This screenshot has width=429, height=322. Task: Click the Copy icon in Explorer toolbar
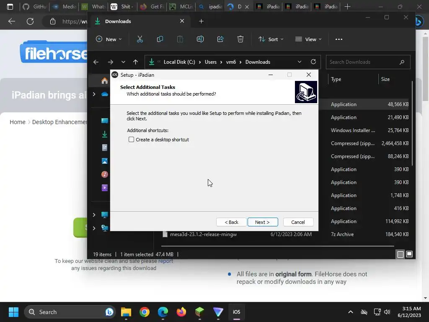pos(160,39)
